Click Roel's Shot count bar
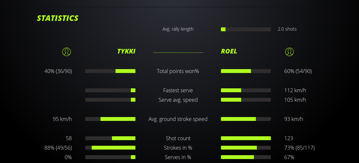359x163 pixels. 246,138
